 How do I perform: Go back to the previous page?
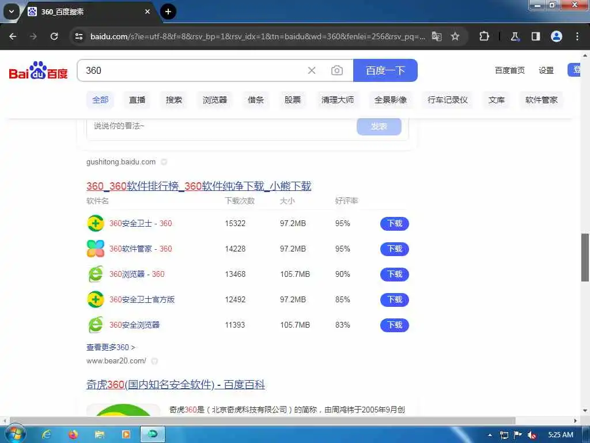pyautogui.click(x=13, y=36)
